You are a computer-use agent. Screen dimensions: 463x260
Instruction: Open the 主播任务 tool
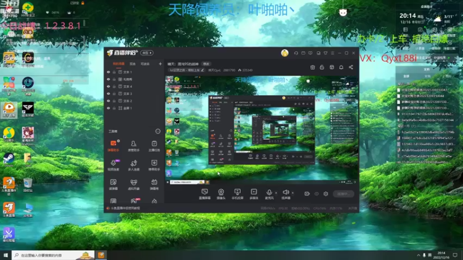pos(154,146)
